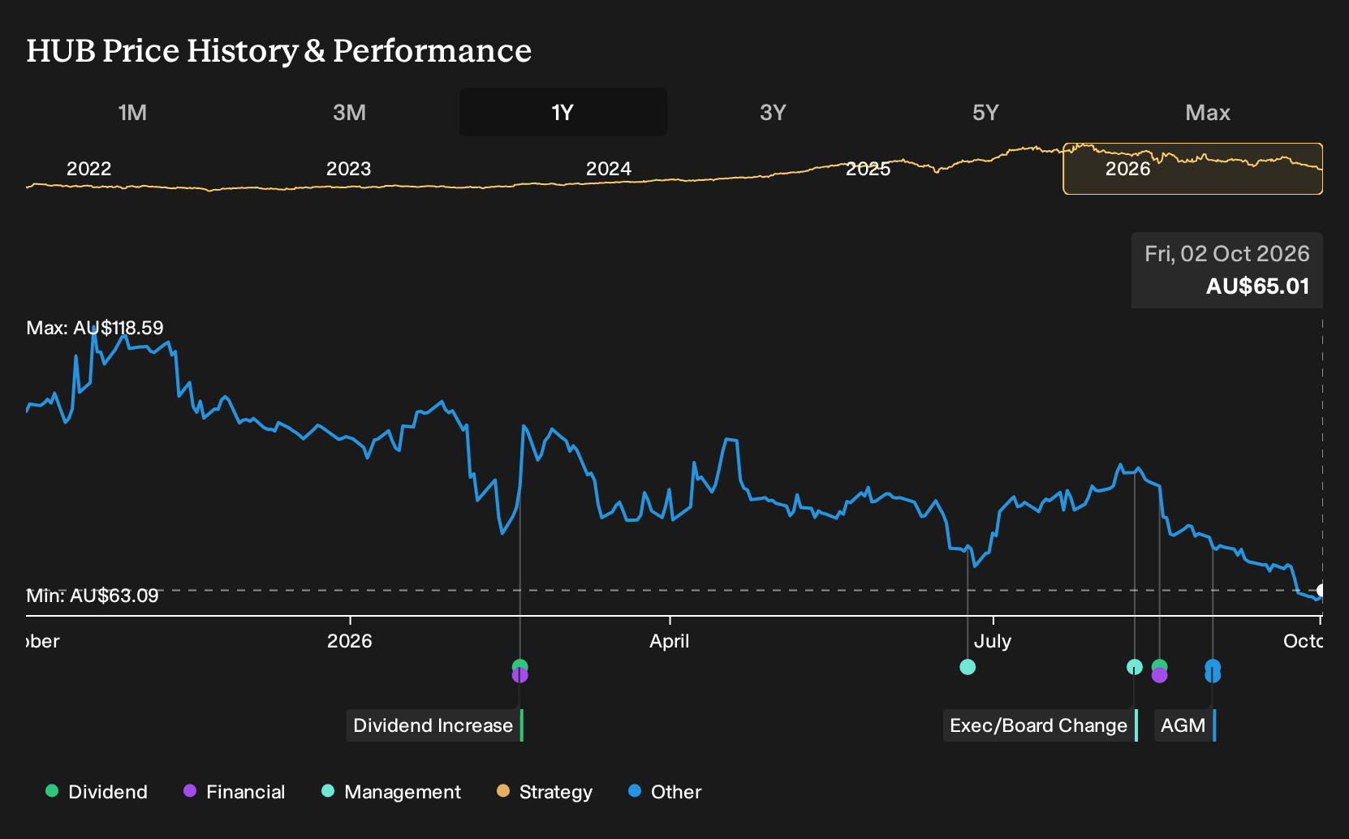Click the HUB Price History & Performance heading
This screenshot has height=839, width=1349.
click(279, 50)
